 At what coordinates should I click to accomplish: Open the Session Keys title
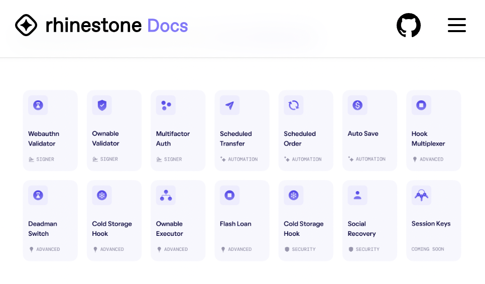click(x=431, y=224)
